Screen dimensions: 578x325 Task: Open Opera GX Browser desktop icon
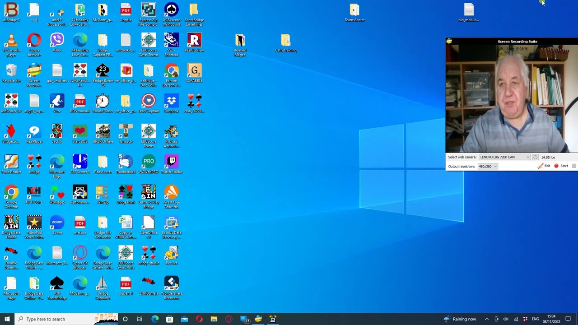point(80,257)
